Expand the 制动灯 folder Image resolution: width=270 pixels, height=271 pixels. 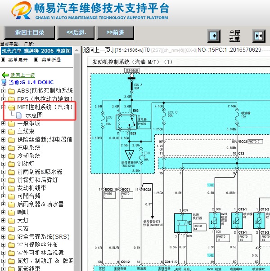3,164
